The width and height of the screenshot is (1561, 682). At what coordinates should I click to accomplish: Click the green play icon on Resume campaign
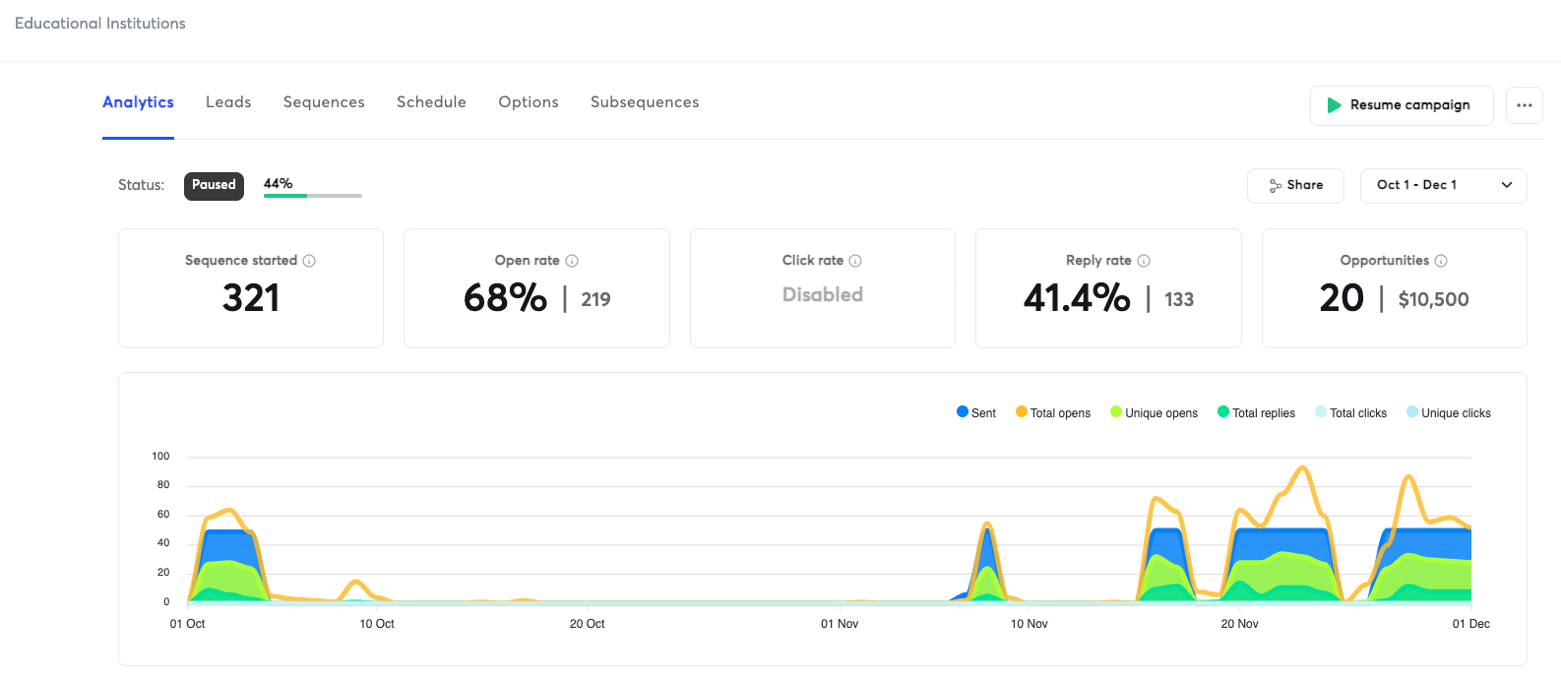(x=1334, y=105)
